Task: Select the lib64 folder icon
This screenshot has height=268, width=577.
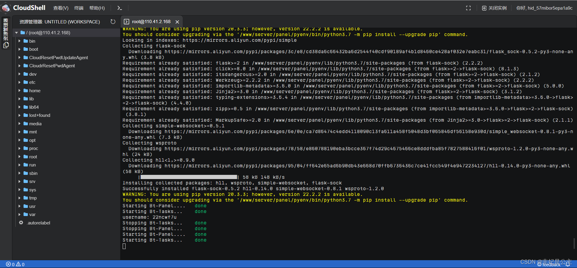Action: 26,107
